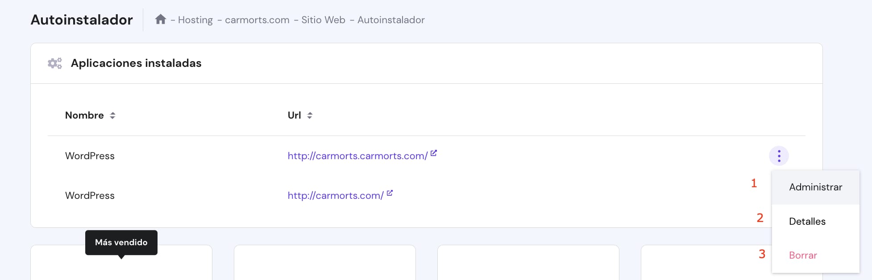Select Administrar from the dropdown menu

(x=815, y=187)
